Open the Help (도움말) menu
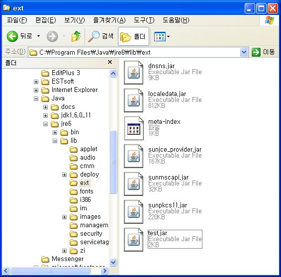This screenshot has height=277, width=281. click(x=176, y=20)
